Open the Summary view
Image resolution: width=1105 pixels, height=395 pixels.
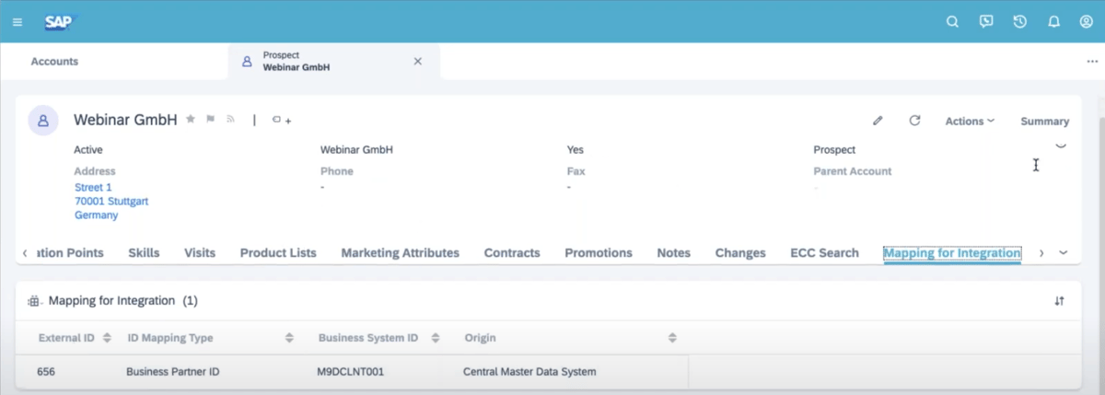tap(1044, 121)
